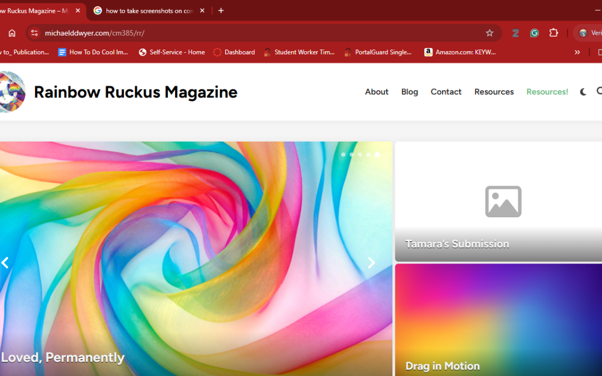602x376 pixels.
Task: Click the browser Home icon
Action: 12,33
